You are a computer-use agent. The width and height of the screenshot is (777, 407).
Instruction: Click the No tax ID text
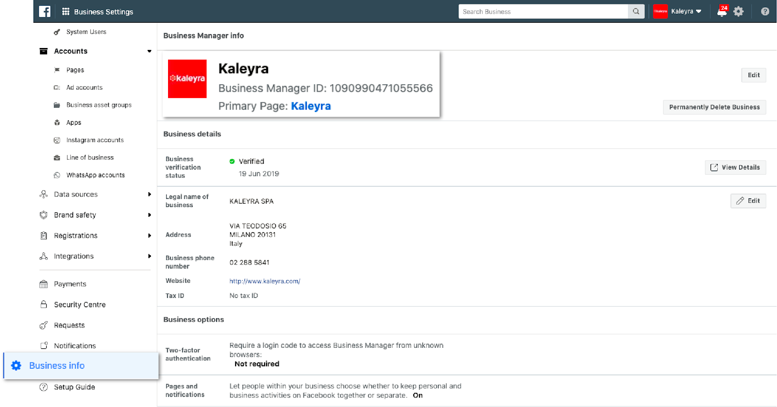(244, 296)
